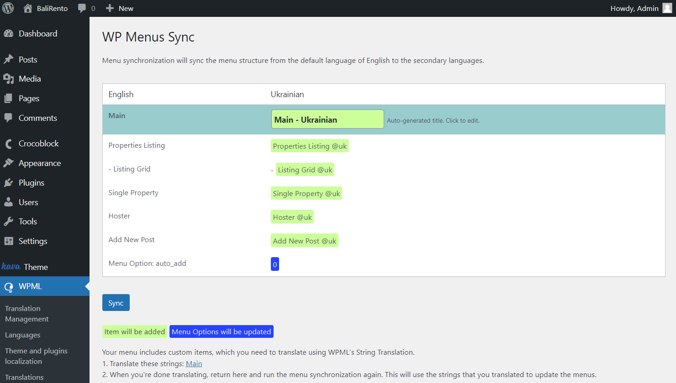Click the Dashboard gauge icon
Viewport: 676px width, 383px height.
tap(9, 33)
